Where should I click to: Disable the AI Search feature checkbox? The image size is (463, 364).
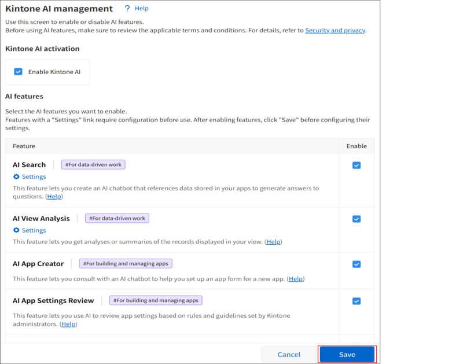[357, 166]
